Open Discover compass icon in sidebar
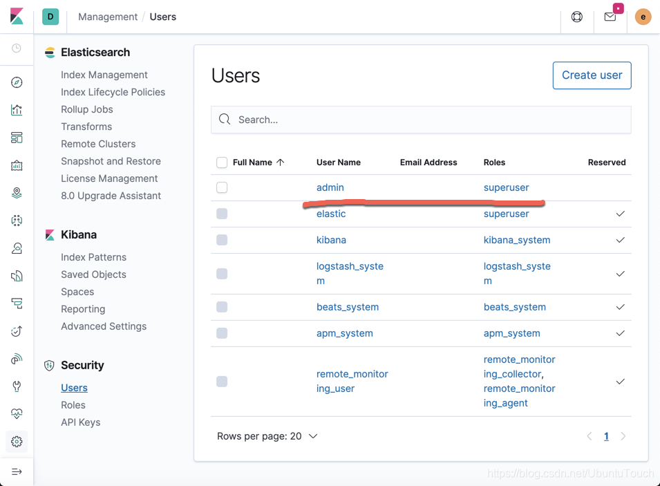Viewport: 660px width, 486px height. coord(17,82)
